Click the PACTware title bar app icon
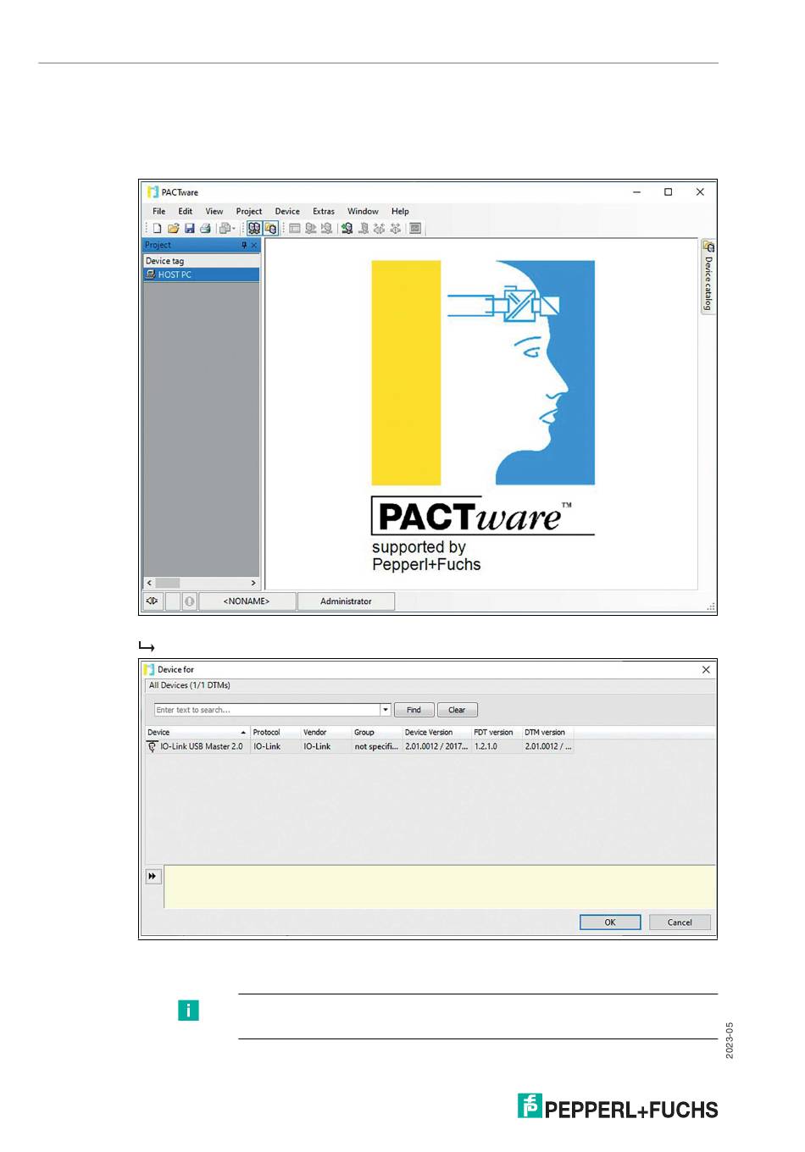 click(153, 192)
